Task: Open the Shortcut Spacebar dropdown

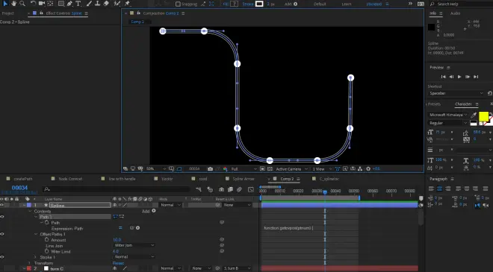Action: click(x=456, y=93)
